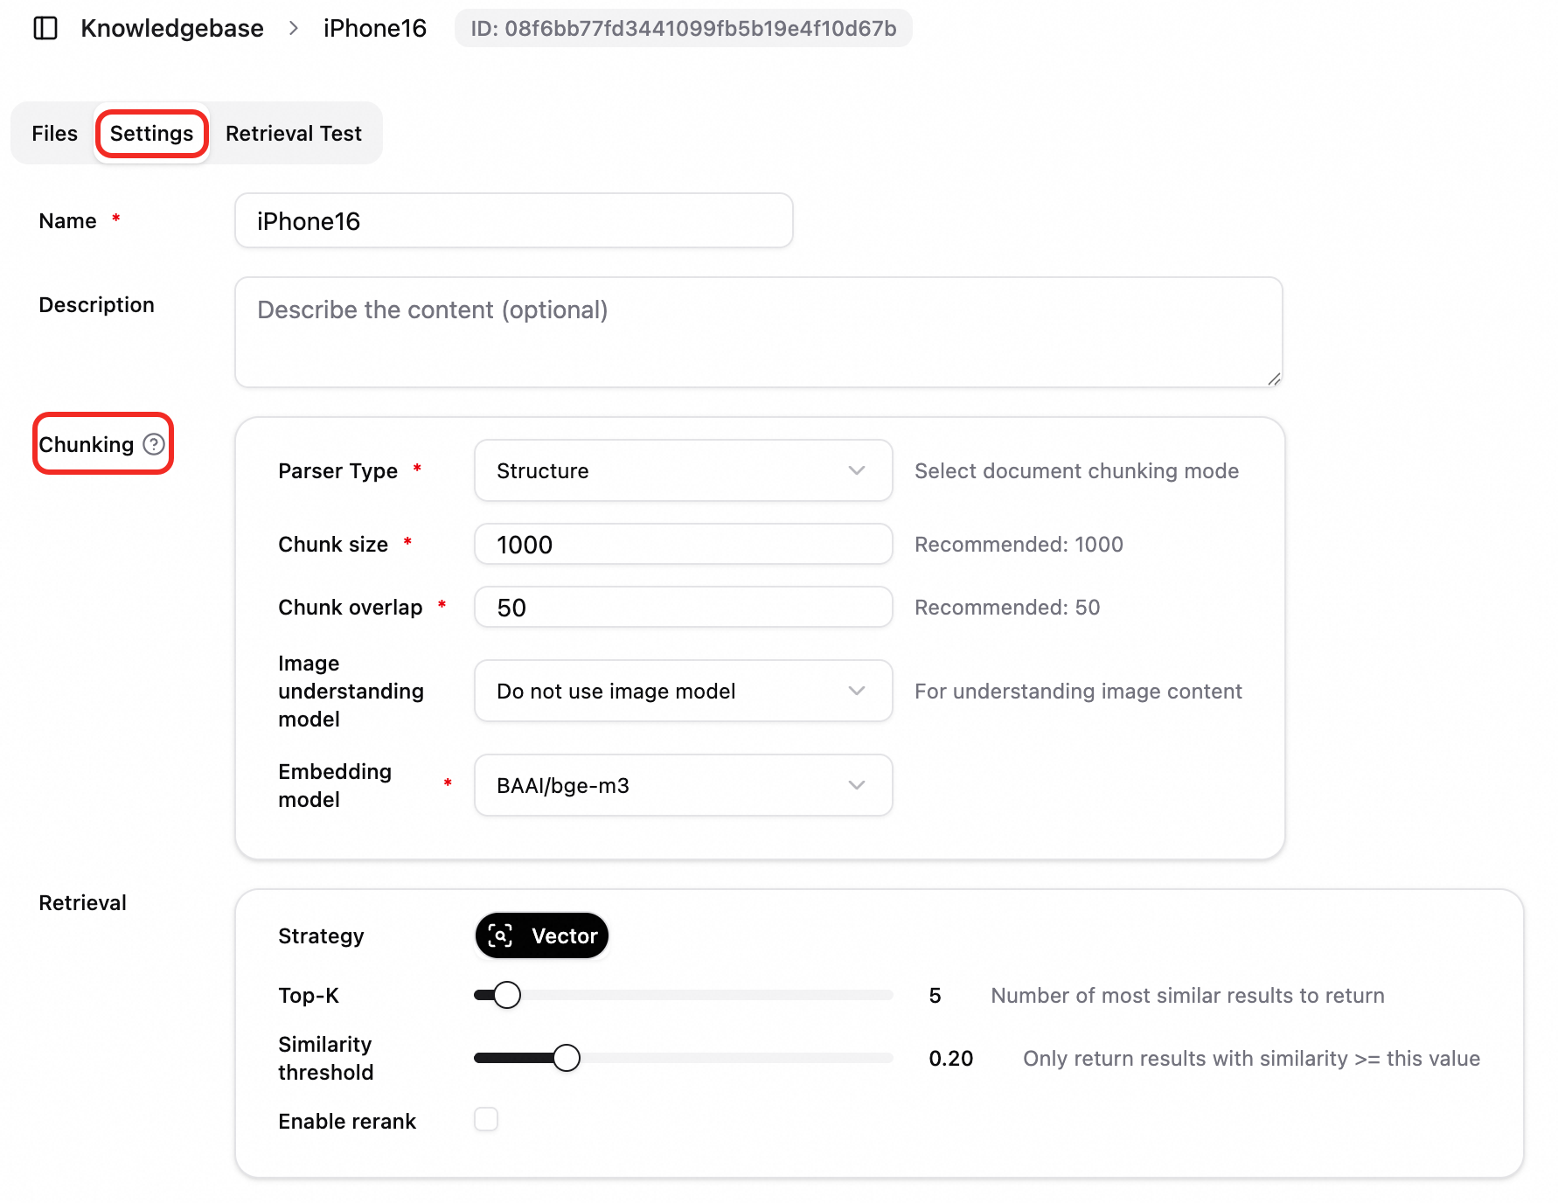The image size is (1558, 1203).
Task: Toggle the sidebar panel icon
Action: pos(45,28)
